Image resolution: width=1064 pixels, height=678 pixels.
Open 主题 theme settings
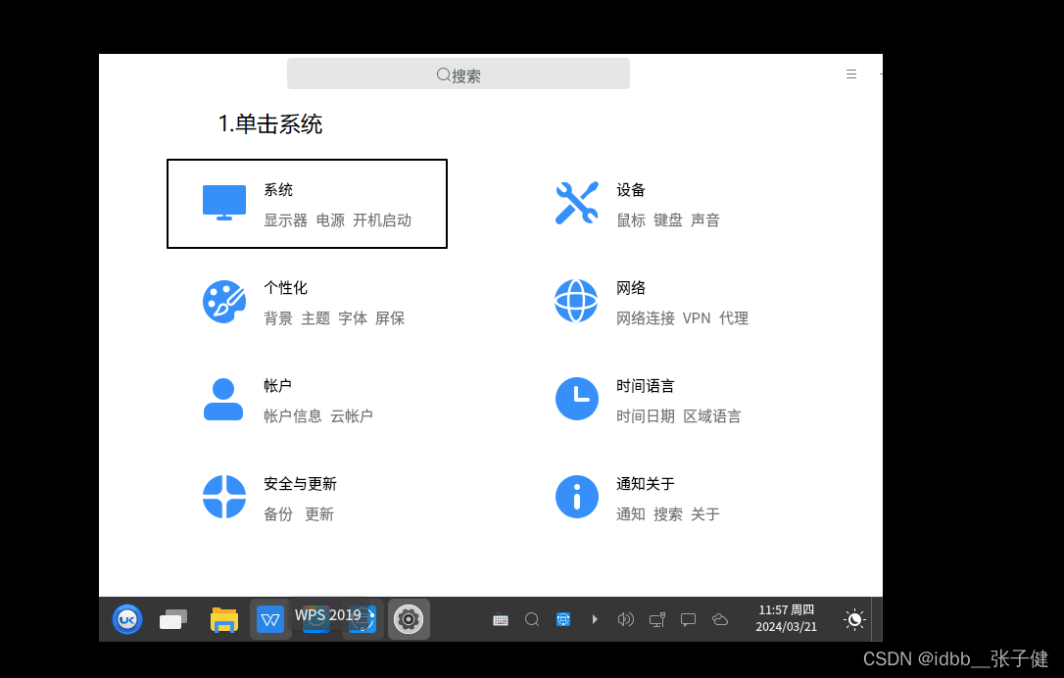pyautogui.click(x=315, y=318)
